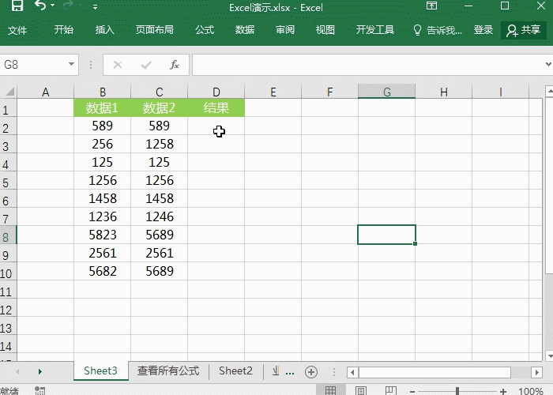Select cell C7 containing 1246

click(159, 216)
